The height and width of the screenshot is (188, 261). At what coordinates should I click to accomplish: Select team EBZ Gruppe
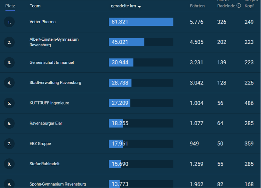click(40, 144)
